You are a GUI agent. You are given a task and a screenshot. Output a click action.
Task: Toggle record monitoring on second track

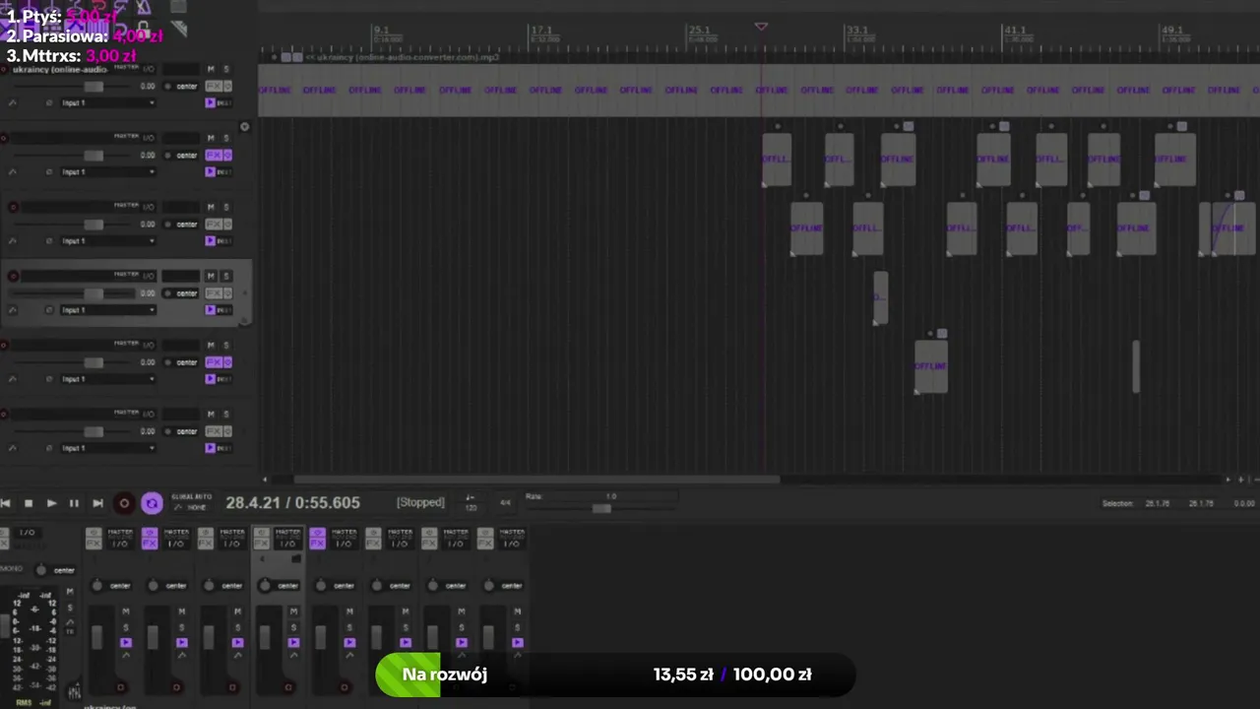[210, 171]
